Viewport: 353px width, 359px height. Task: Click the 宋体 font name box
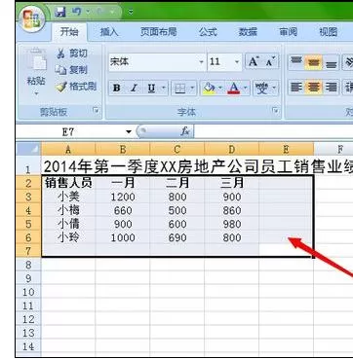[154, 61]
